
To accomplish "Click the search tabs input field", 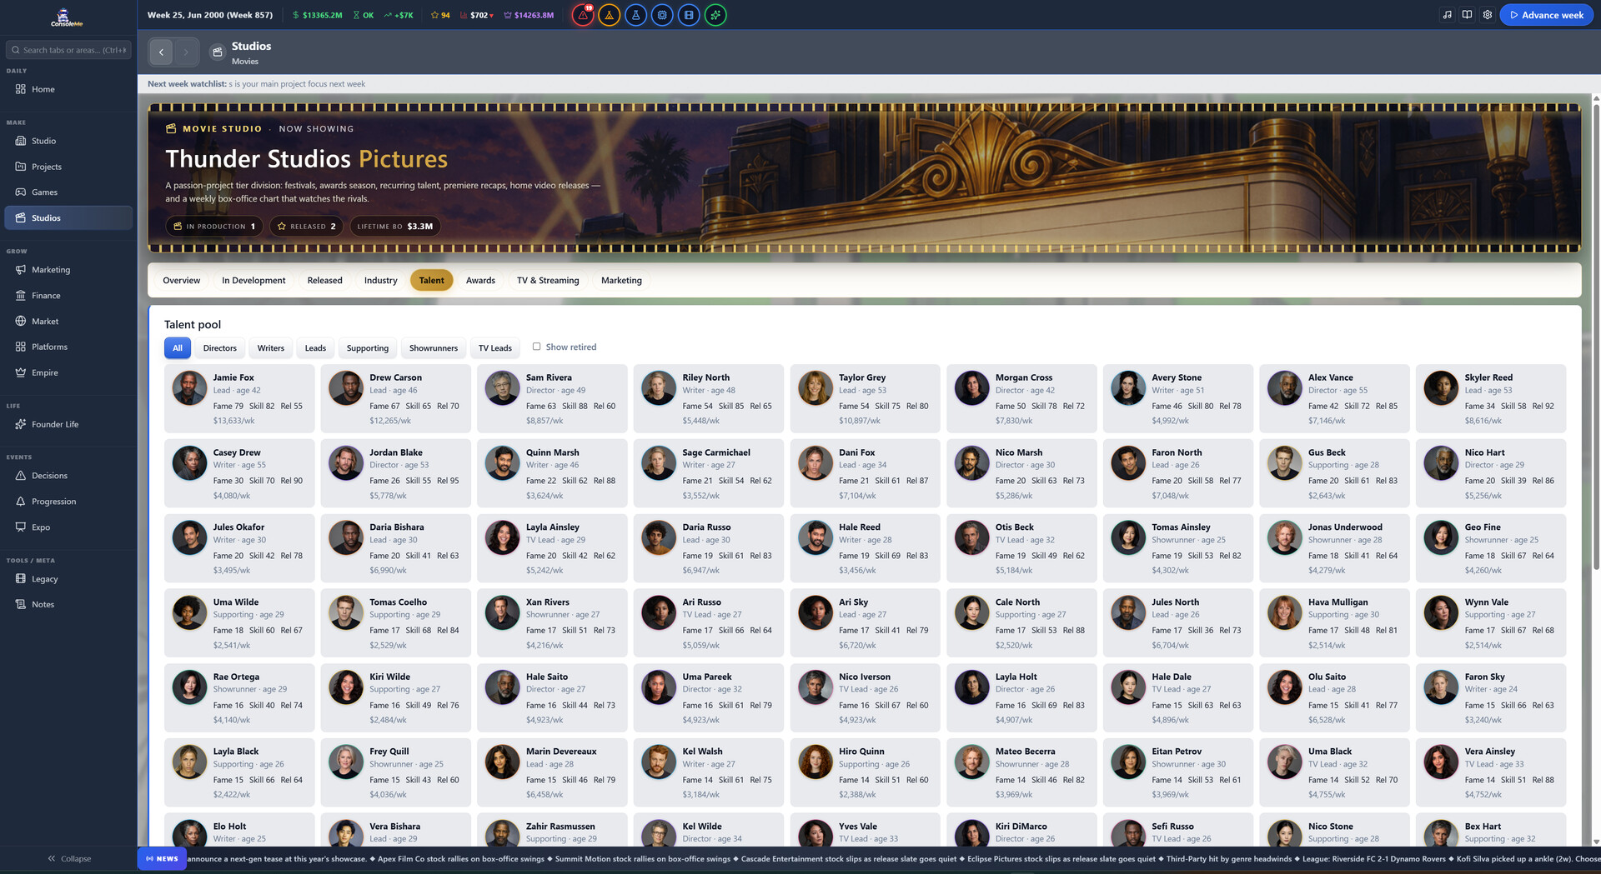I will click(x=68, y=50).
